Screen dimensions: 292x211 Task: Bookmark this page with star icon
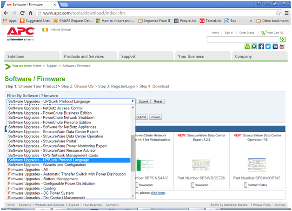278,13
